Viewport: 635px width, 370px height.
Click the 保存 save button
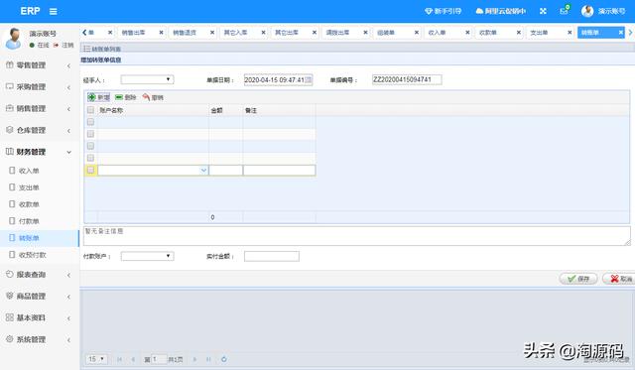(x=577, y=279)
